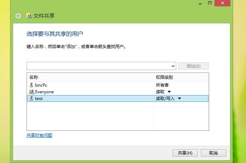Open the user name combo box dropdown arrow
This screenshot has width=246, height=163.
173,66
